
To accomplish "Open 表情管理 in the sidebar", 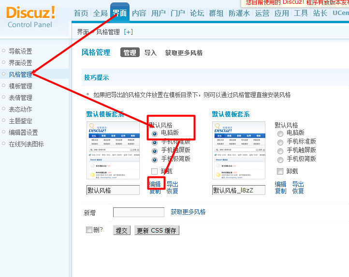I will (20, 98).
